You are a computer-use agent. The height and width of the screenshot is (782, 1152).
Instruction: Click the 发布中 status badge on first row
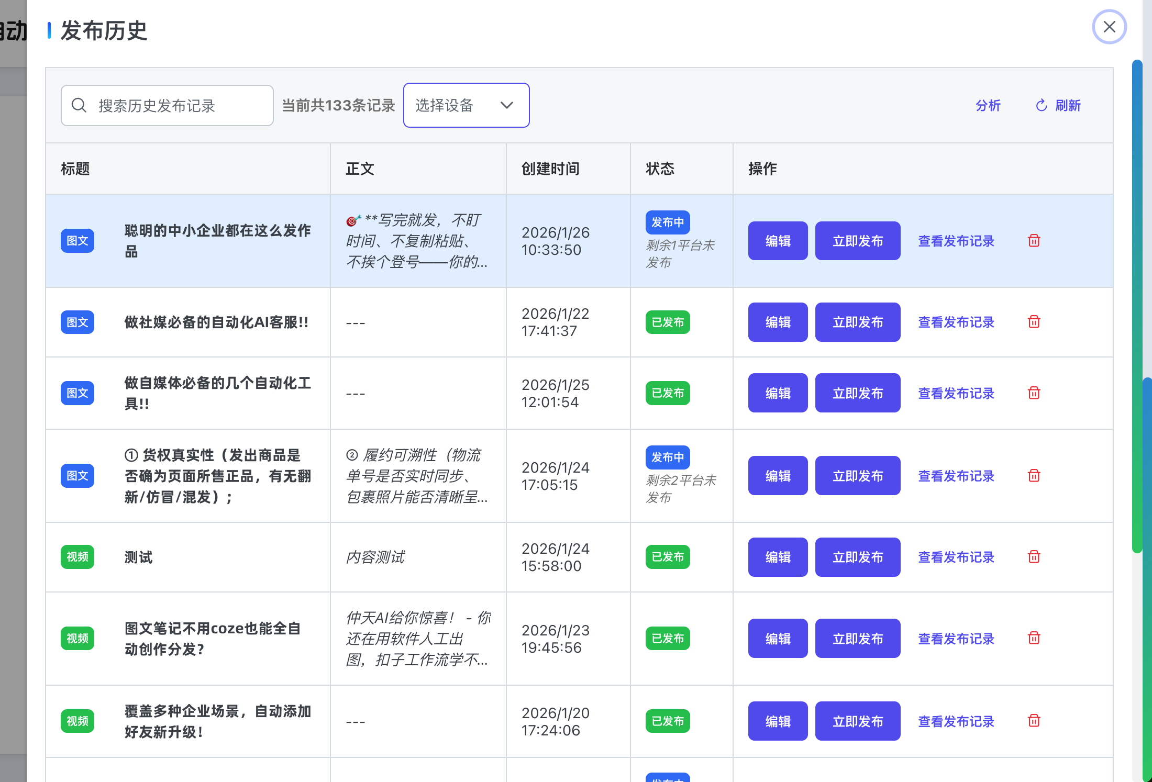667,222
